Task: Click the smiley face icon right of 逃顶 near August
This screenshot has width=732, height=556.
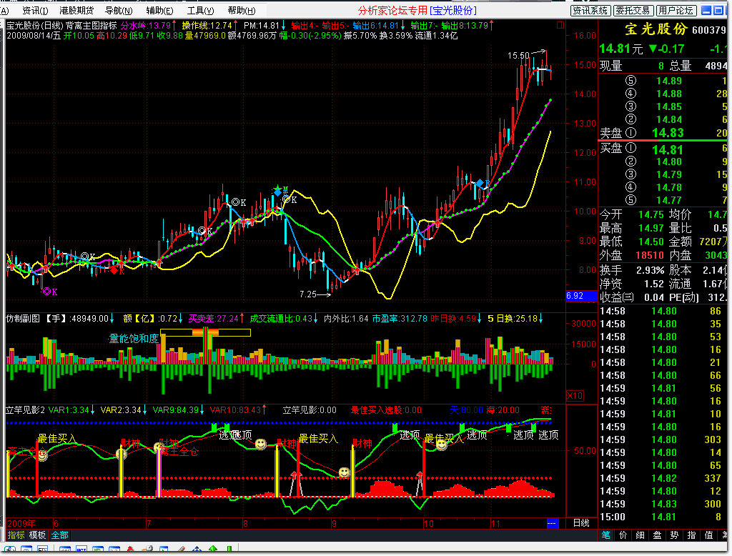Action: [x=260, y=444]
